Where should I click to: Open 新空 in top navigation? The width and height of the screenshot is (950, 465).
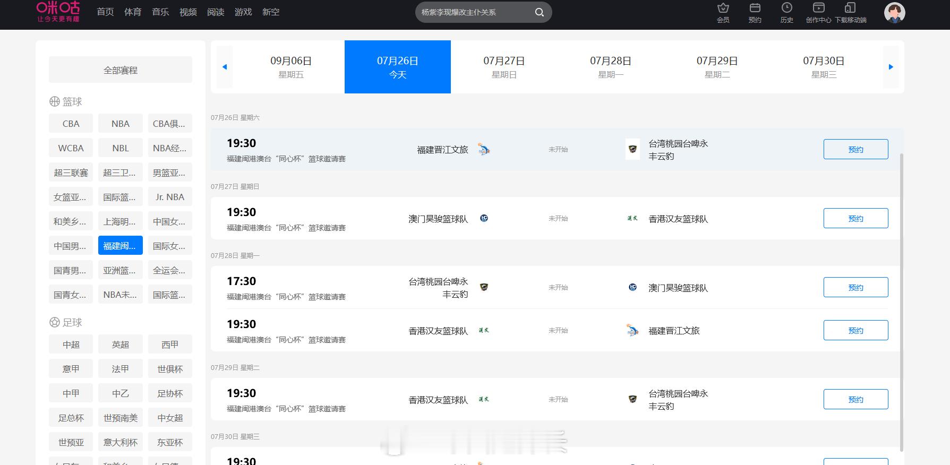271,12
